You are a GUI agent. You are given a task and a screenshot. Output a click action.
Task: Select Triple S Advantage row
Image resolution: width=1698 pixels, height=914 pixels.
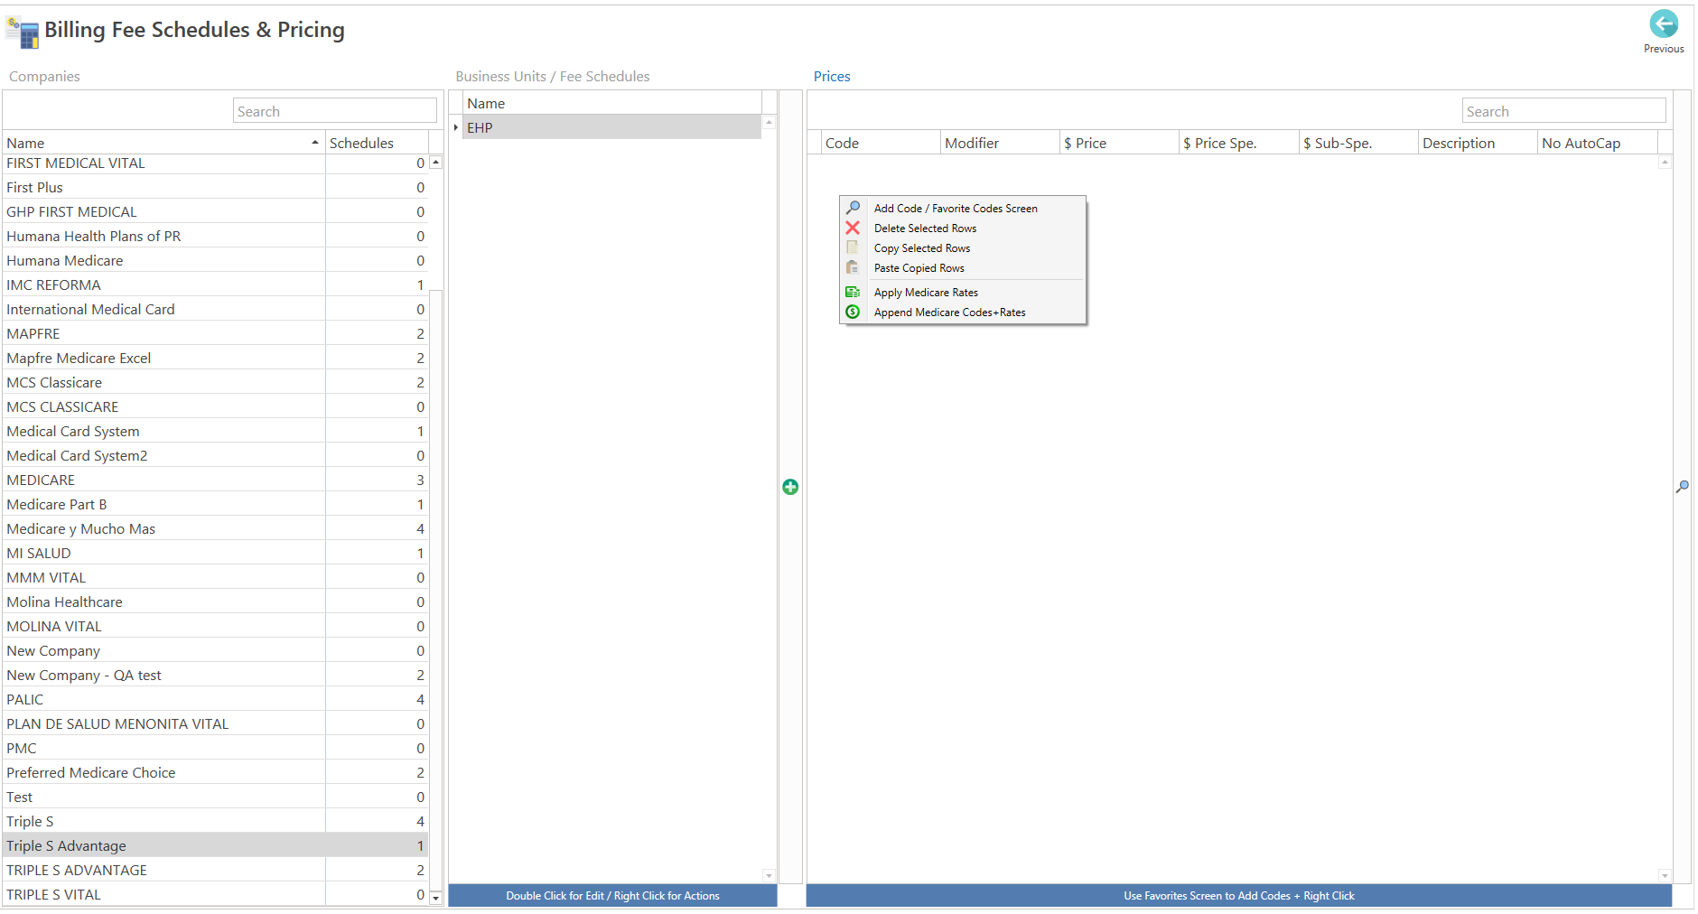pos(215,845)
